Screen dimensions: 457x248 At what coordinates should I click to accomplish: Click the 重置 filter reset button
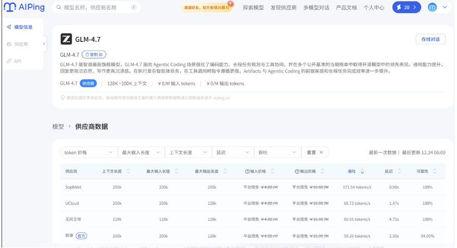315,153
